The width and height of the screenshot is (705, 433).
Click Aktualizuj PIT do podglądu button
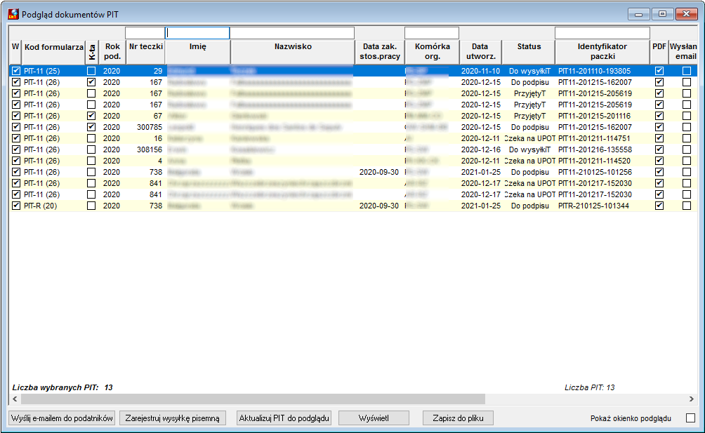[x=284, y=418]
